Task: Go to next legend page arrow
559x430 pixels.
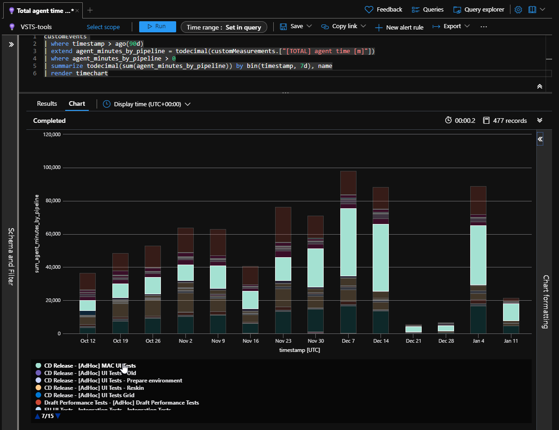Action: coord(58,416)
